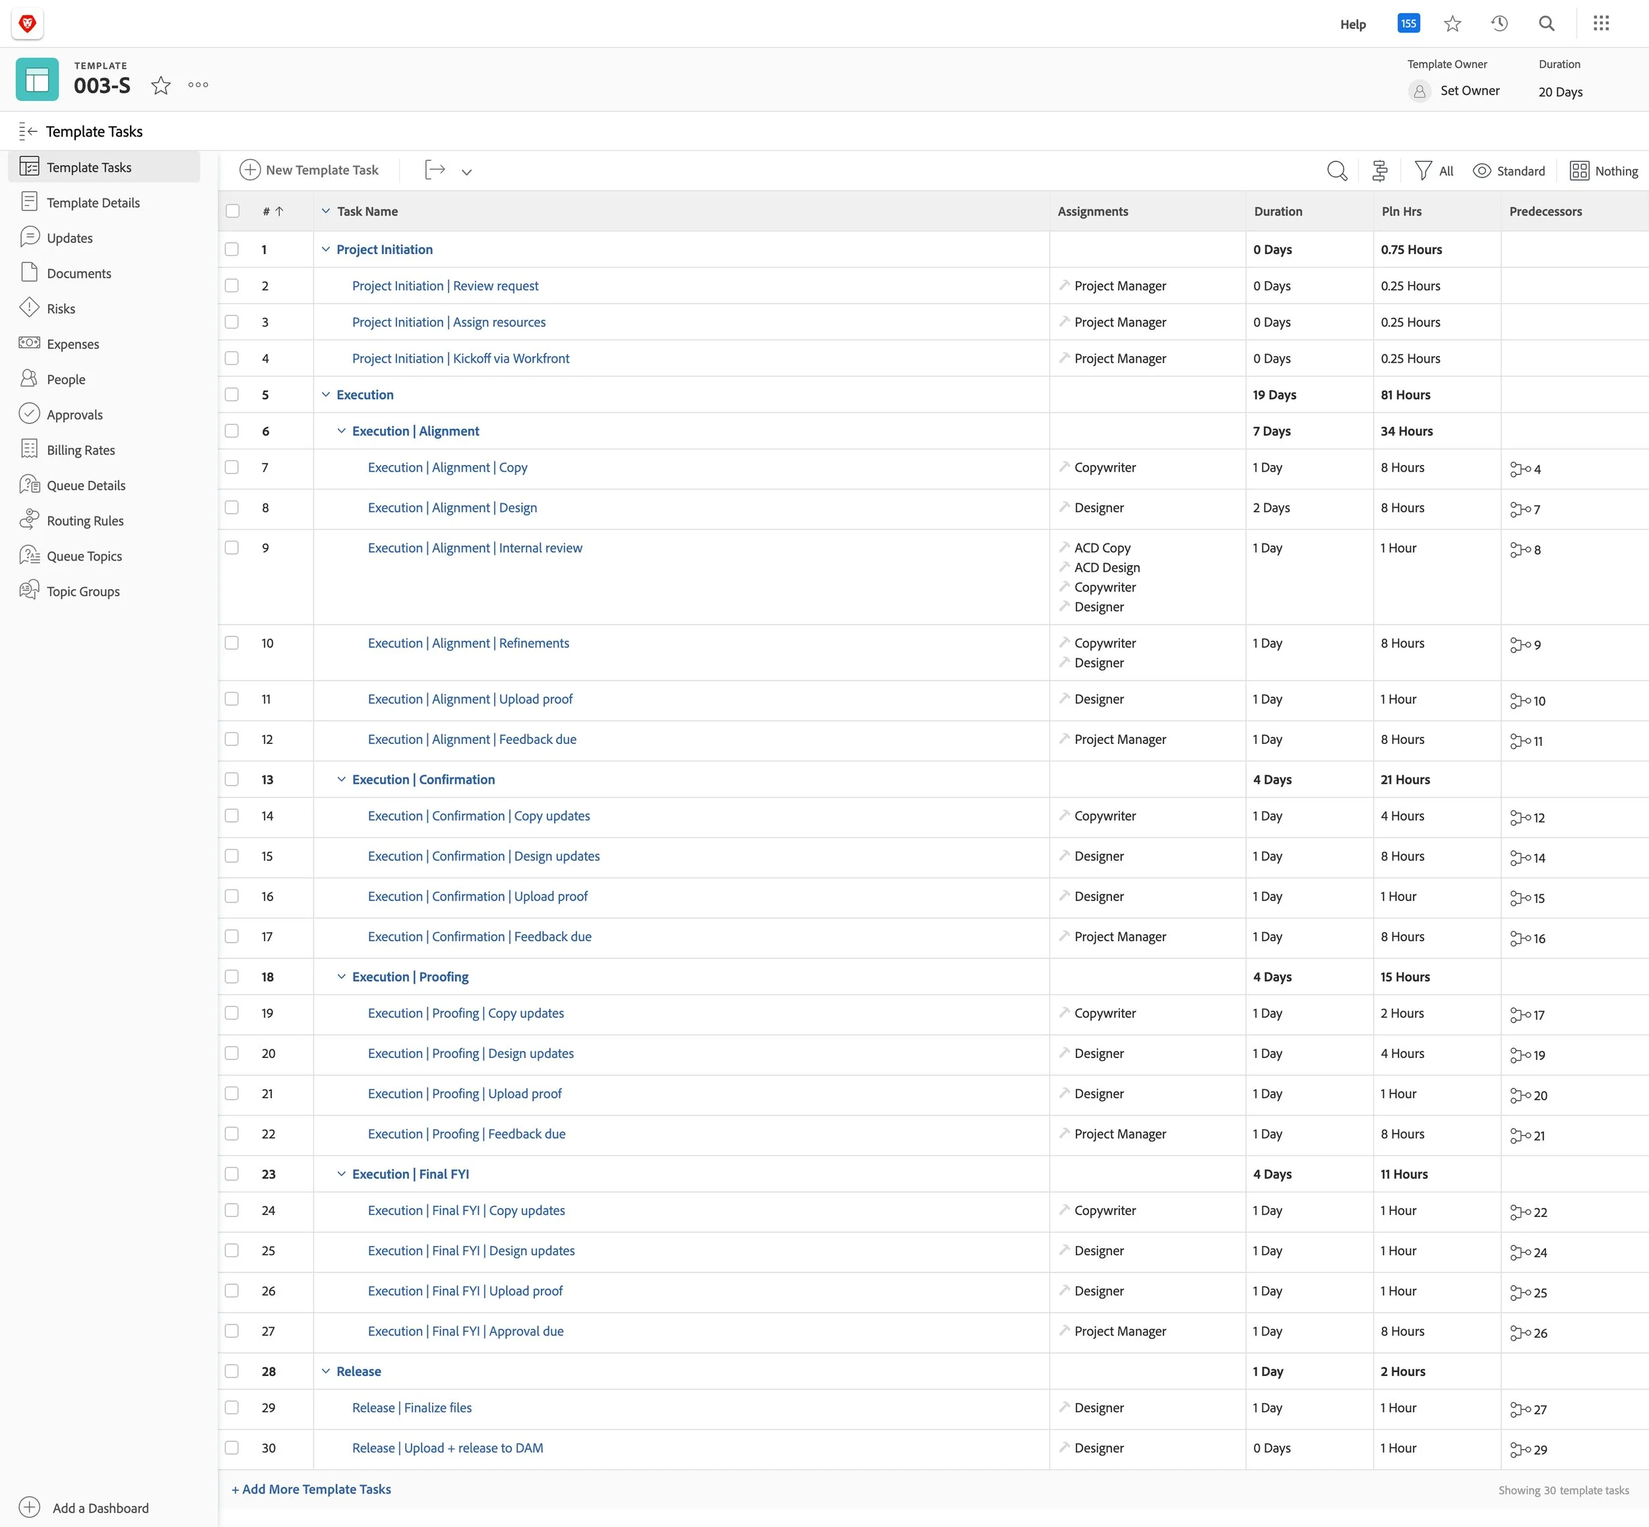Click the task list search magnifier icon
1649x1527 pixels.
pos(1337,171)
